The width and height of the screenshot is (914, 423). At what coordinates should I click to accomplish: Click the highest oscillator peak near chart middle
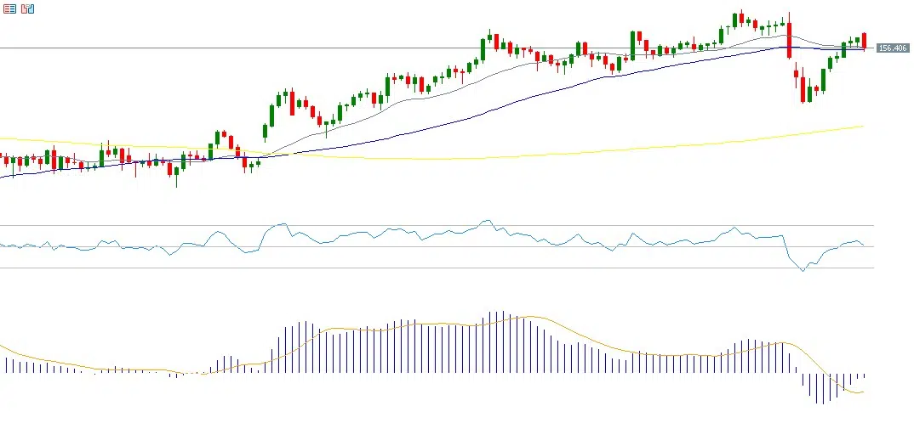pos(487,221)
